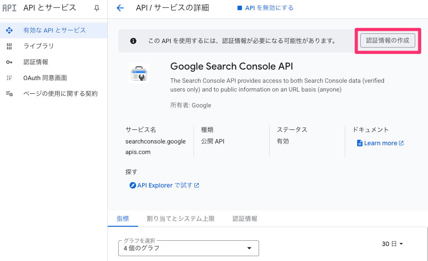Image resolution: width=428 pixels, height=261 pixels.
Task: Click the ステータス label
Action: tap(292, 130)
